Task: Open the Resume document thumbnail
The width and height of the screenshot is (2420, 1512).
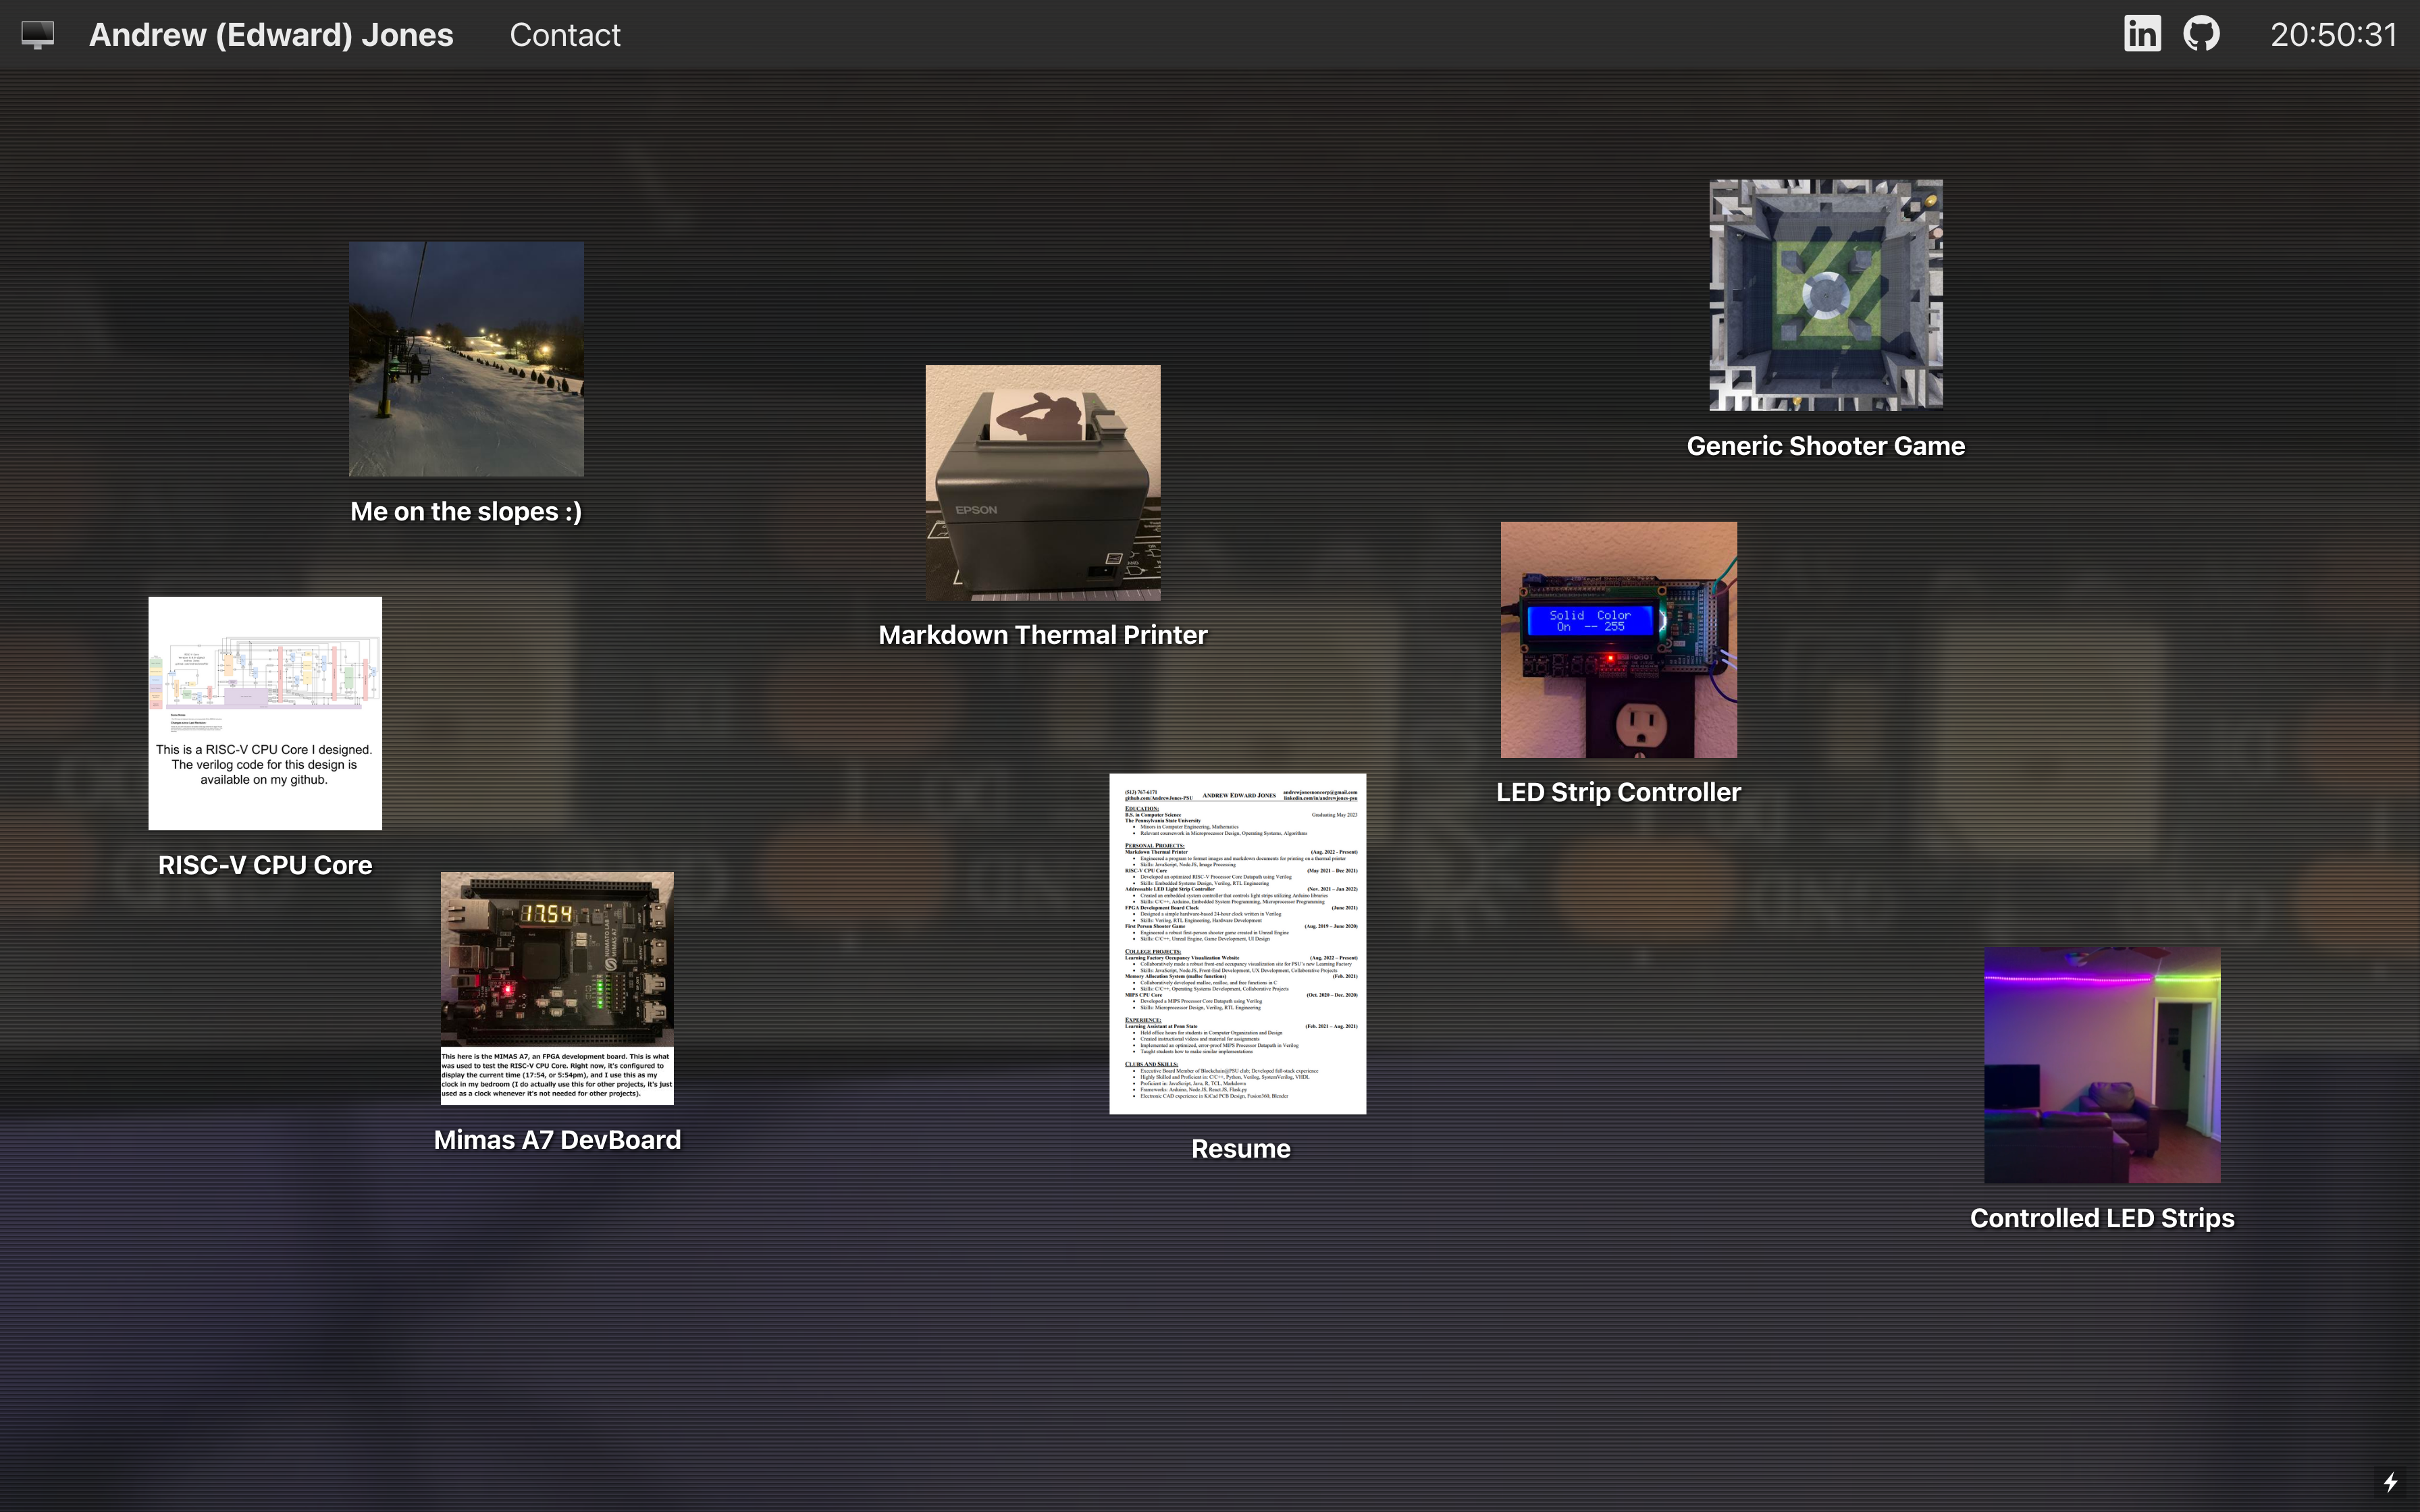Action: [1238, 943]
